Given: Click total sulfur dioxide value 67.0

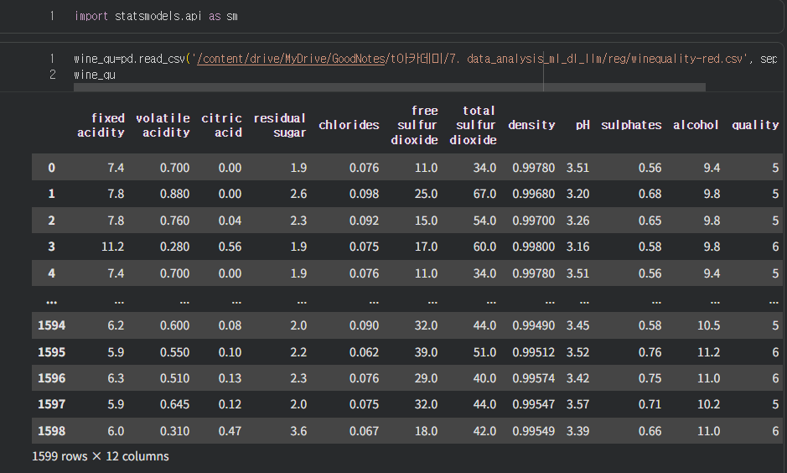Looking at the screenshot, I should tap(484, 194).
